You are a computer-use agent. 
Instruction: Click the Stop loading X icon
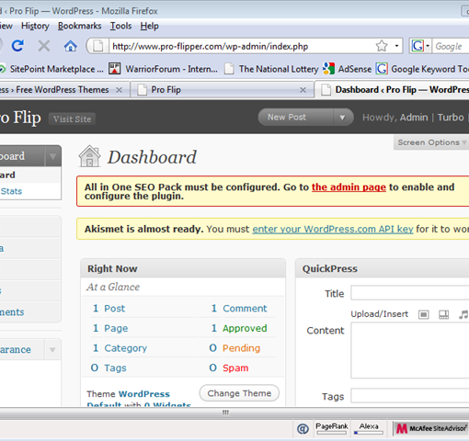pos(44,46)
